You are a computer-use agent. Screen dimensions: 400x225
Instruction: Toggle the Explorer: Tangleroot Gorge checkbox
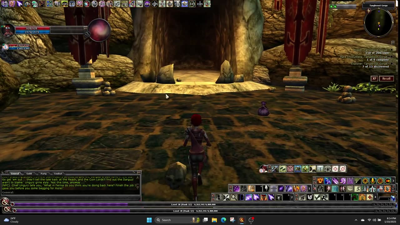392,64
